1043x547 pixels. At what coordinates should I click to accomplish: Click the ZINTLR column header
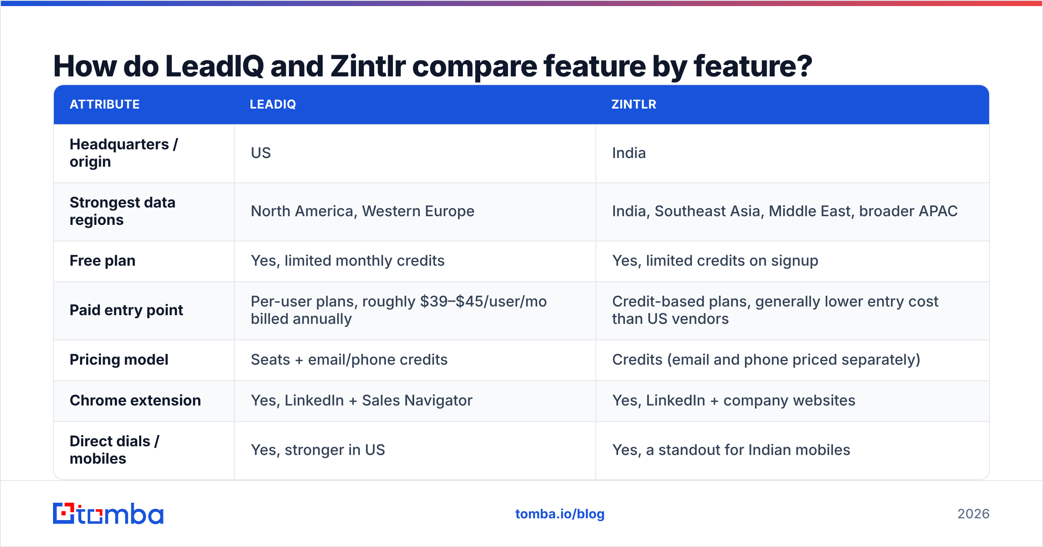click(634, 105)
